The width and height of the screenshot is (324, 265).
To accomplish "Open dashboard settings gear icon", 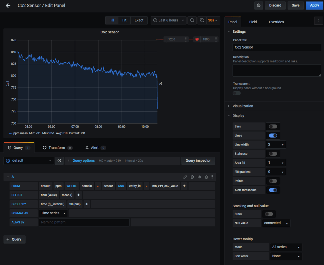I will point(258,5).
